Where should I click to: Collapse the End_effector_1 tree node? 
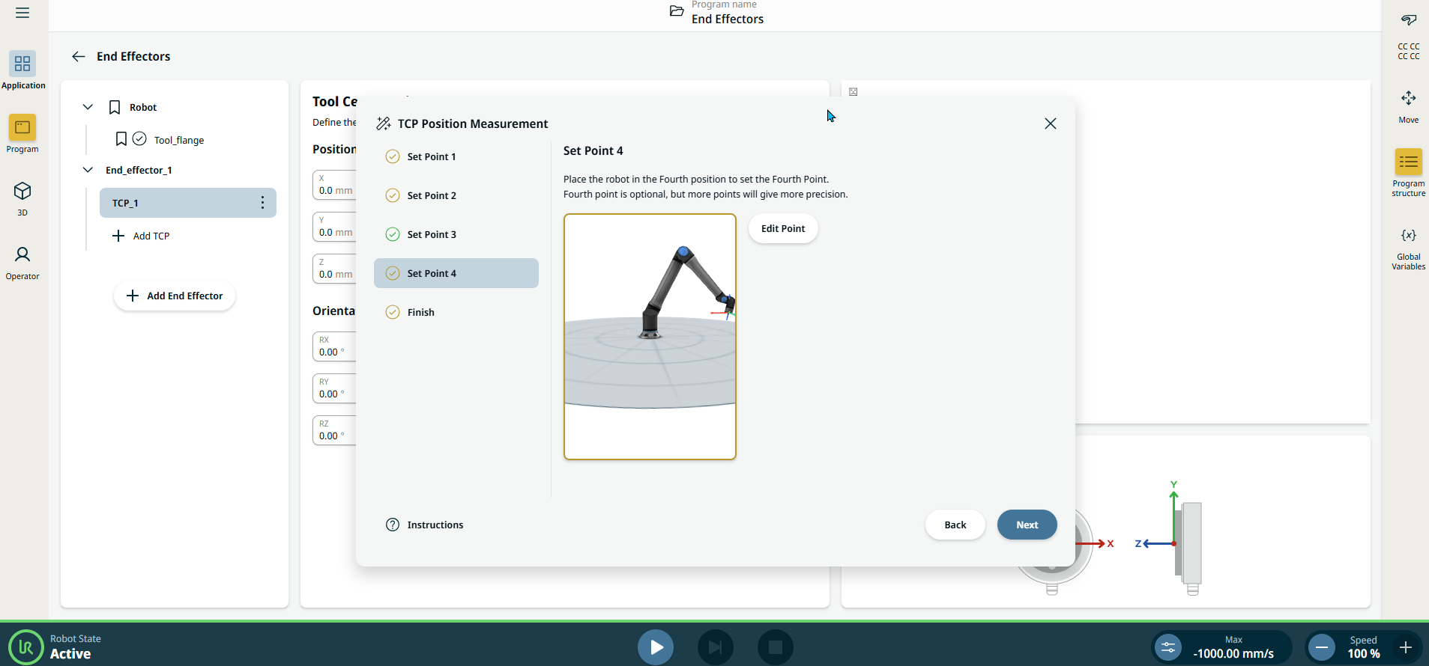(88, 170)
